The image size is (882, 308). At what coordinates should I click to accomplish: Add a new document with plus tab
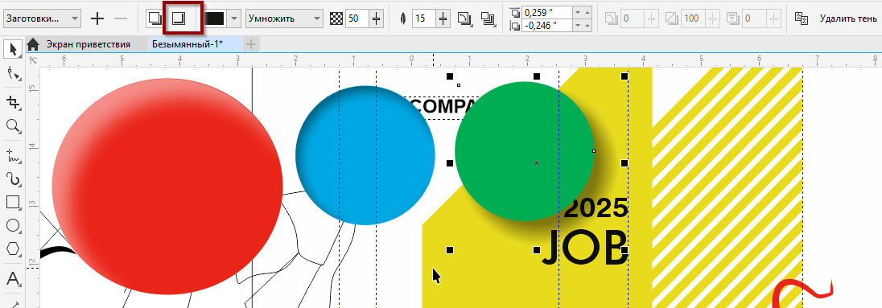[251, 44]
